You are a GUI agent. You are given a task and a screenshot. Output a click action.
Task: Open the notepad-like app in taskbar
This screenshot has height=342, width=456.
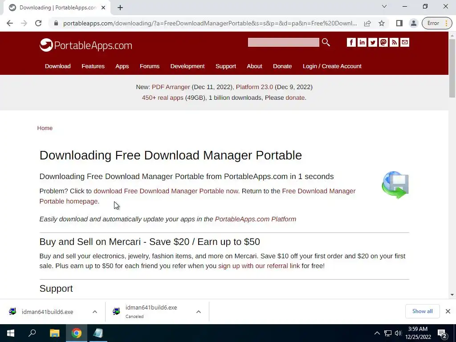[98, 333]
